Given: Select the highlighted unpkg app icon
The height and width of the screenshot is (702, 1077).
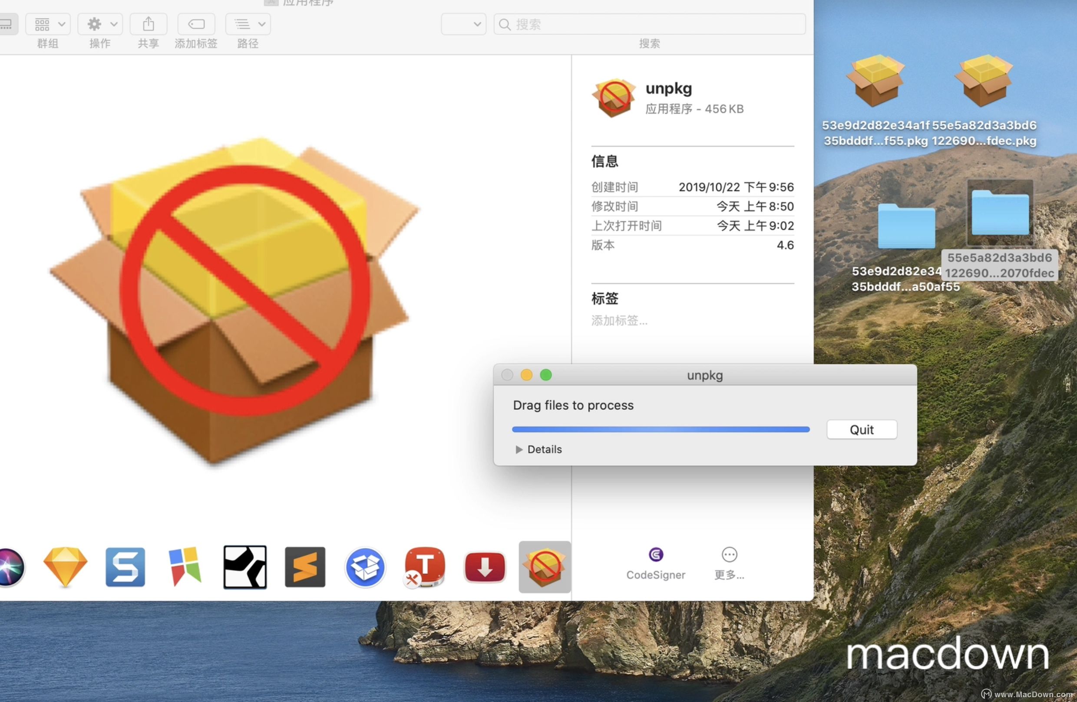Looking at the screenshot, I should click(545, 567).
